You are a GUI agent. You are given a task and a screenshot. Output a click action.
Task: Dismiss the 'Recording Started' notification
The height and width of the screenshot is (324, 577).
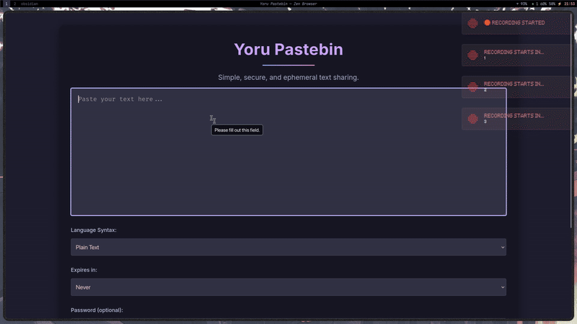point(516,23)
